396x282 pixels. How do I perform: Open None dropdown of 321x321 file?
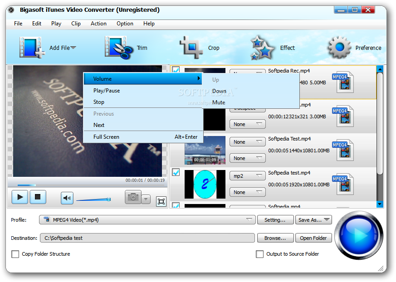point(248,124)
